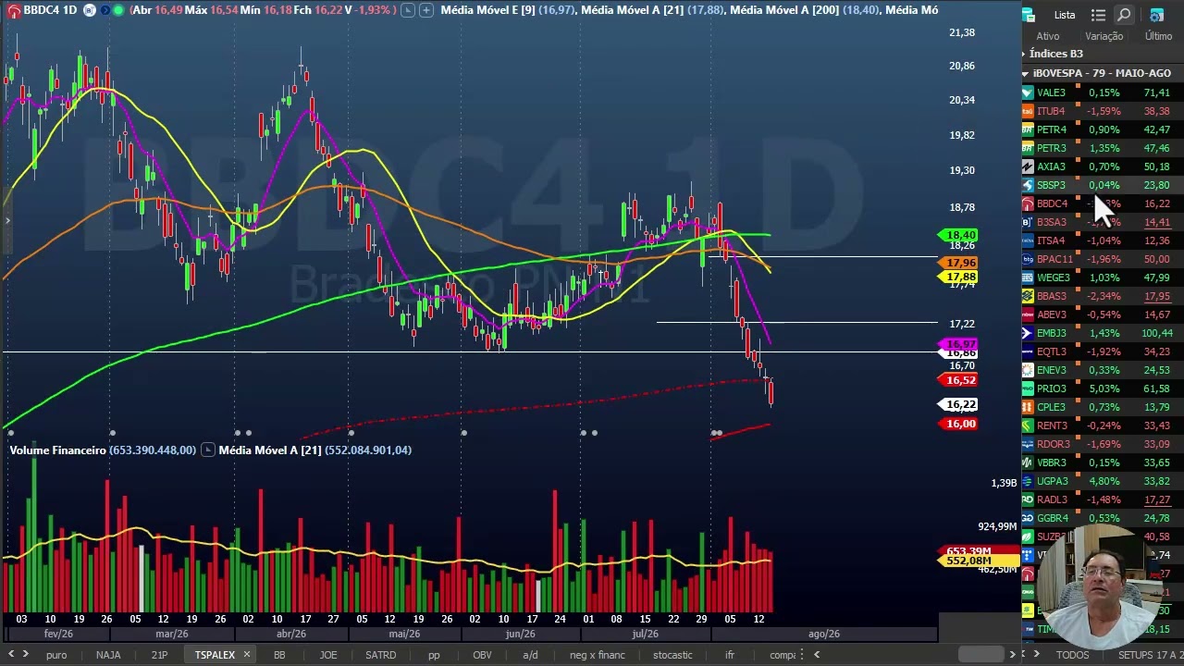Open the OBV chart tab
The image size is (1184, 666).
click(482, 655)
